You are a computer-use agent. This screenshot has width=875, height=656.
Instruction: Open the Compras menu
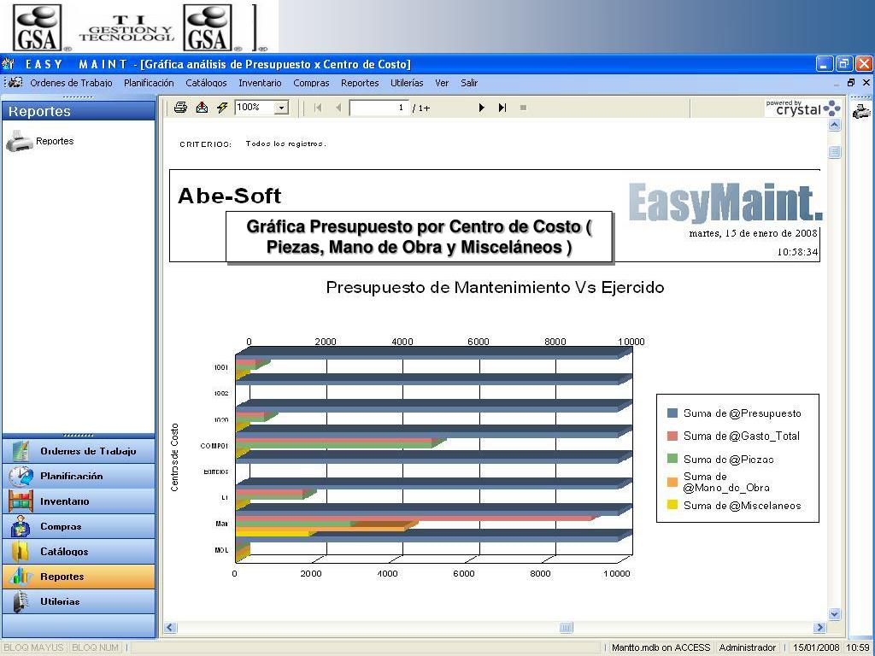coord(311,83)
